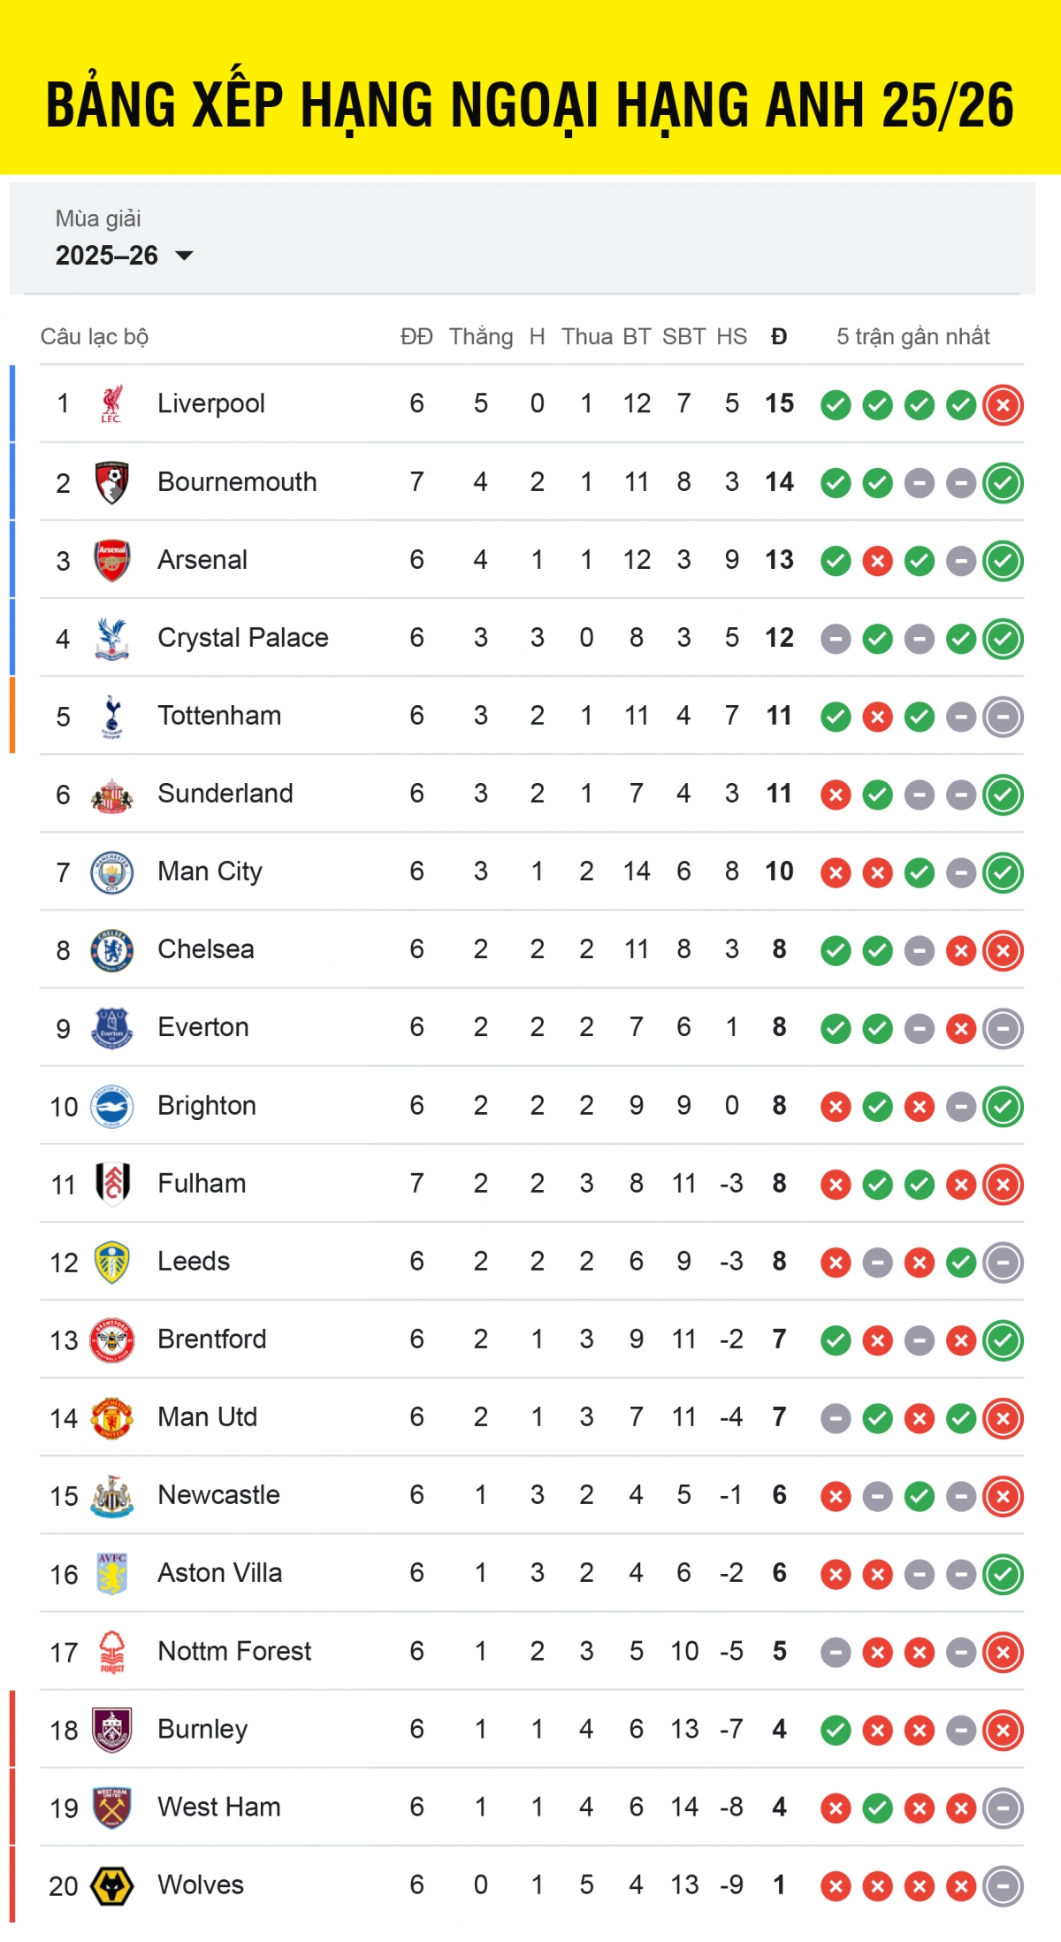The height and width of the screenshot is (1942, 1061).
Task: Click the Wolves club logo
Action: [x=111, y=1885]
